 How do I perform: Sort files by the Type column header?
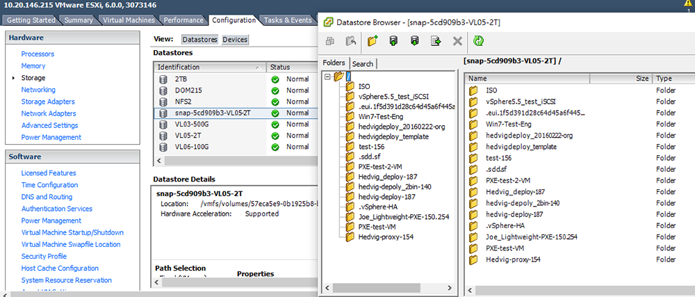pyautogui.click(x=673, y=79)
